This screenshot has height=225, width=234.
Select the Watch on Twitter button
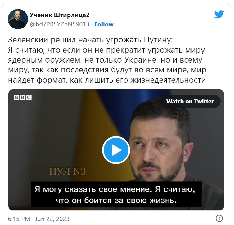[190, 101]
